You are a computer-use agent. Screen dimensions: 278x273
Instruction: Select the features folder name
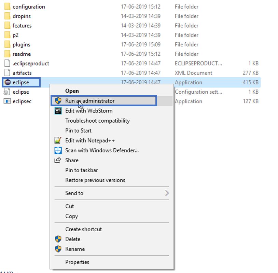(22, 26)
